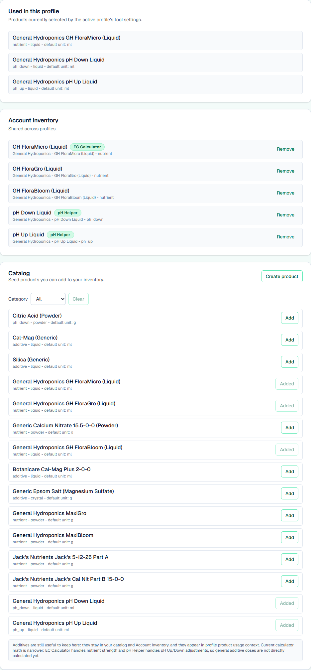The image size is (311, 670).
Task: Add Botanicare Cal-Mag Plus 2-0-0
Action: 289,471
